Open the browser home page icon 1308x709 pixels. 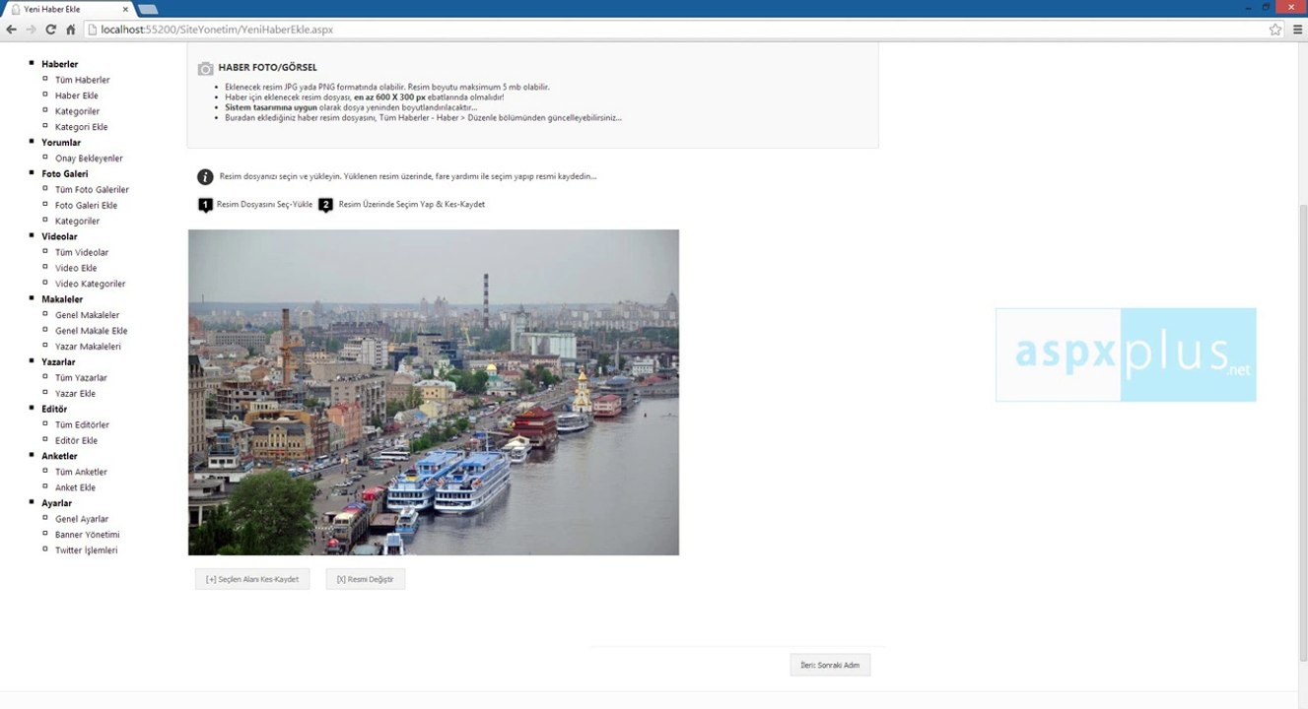(x=71, y=30)
